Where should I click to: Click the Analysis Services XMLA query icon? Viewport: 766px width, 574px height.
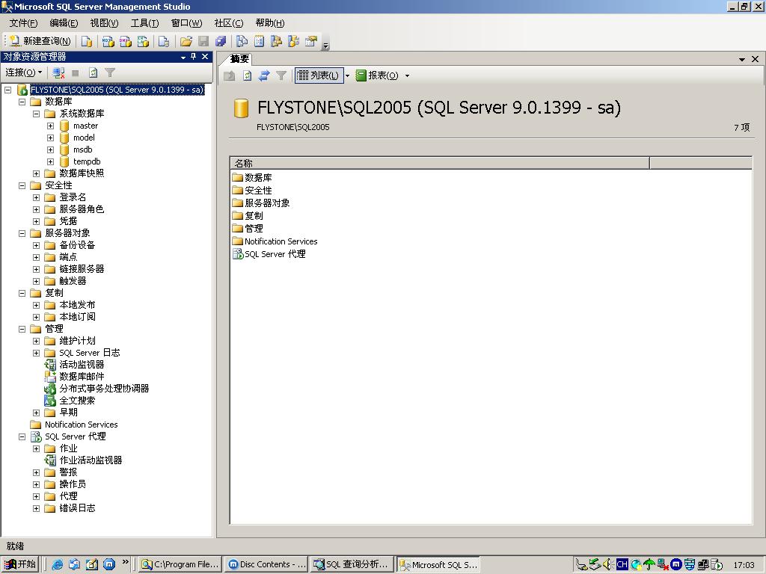point(143,42)
